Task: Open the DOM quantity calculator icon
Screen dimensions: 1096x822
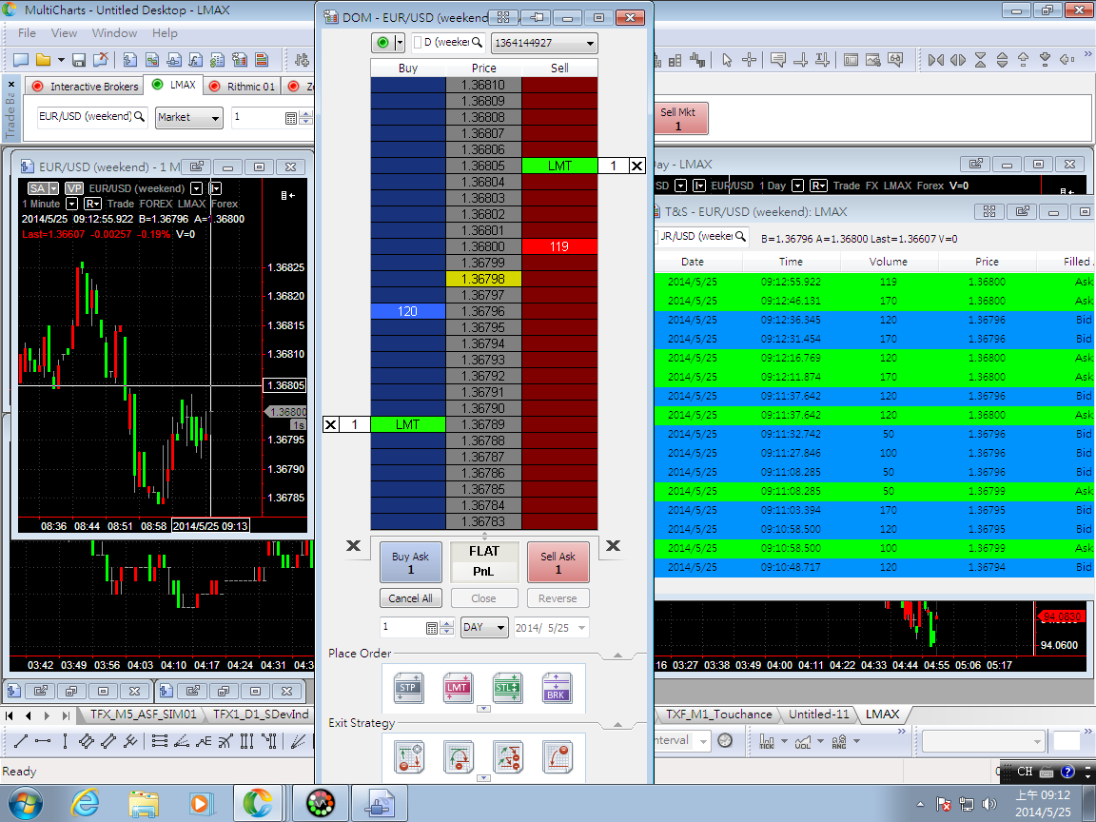Action: pyautogui.click(x=431, y=628)
